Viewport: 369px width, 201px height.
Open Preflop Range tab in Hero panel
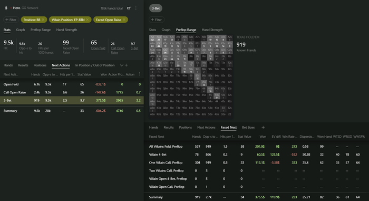click(41, 30)
